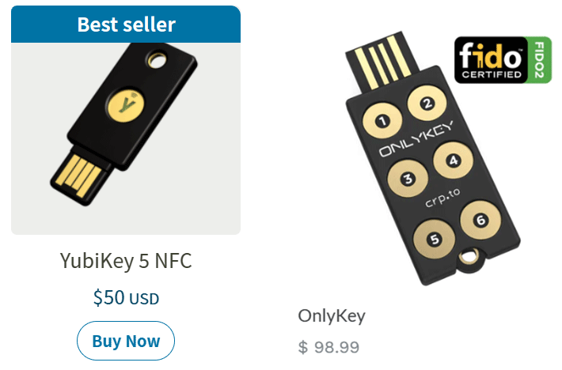Viewport: 562px width, 370px height.
Task: Click gold button 5 on OnlyKey
Action: [434, 239]
